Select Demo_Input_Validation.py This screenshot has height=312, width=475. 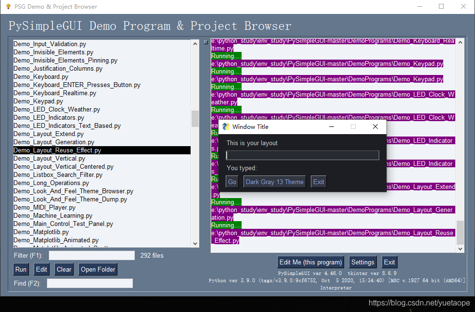pos(102,44)
